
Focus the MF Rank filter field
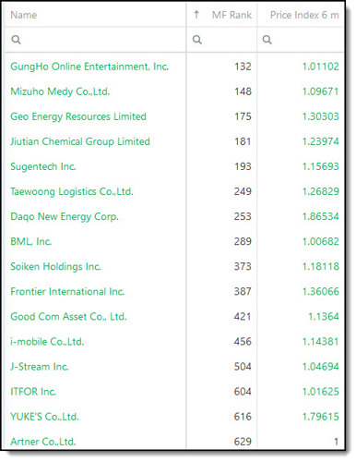(221, 40)
